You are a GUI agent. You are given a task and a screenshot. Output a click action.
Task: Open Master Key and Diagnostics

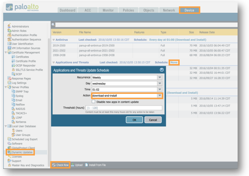point(28,165)
